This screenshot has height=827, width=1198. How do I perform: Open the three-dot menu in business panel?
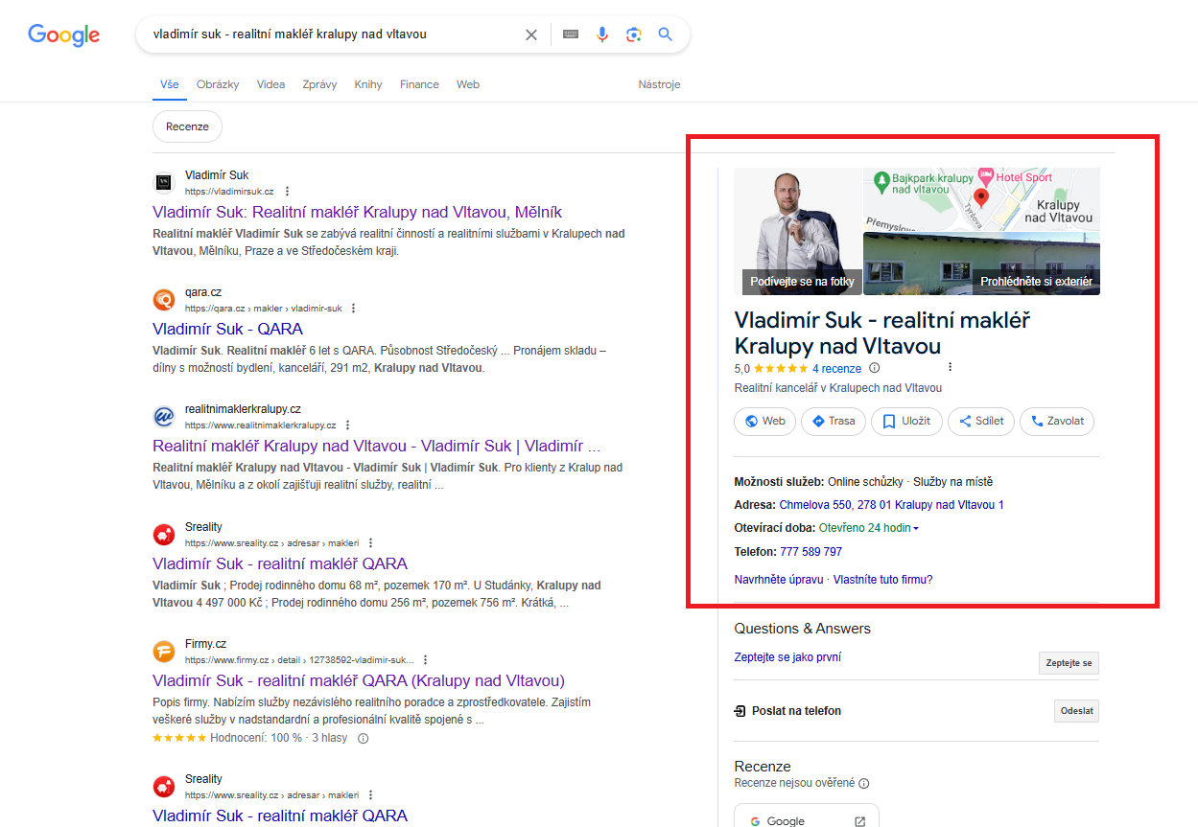tap(950, 367)
